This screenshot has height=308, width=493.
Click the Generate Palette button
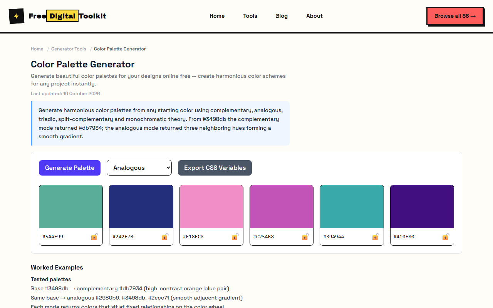(x=70, y=168)
